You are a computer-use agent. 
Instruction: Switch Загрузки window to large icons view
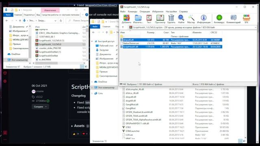(x=86, y=67)
